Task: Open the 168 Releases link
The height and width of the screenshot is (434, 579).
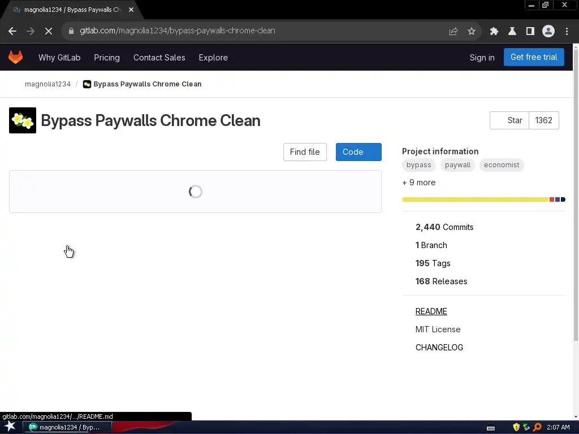Action: pyautogui.click(x=441, y=281)
